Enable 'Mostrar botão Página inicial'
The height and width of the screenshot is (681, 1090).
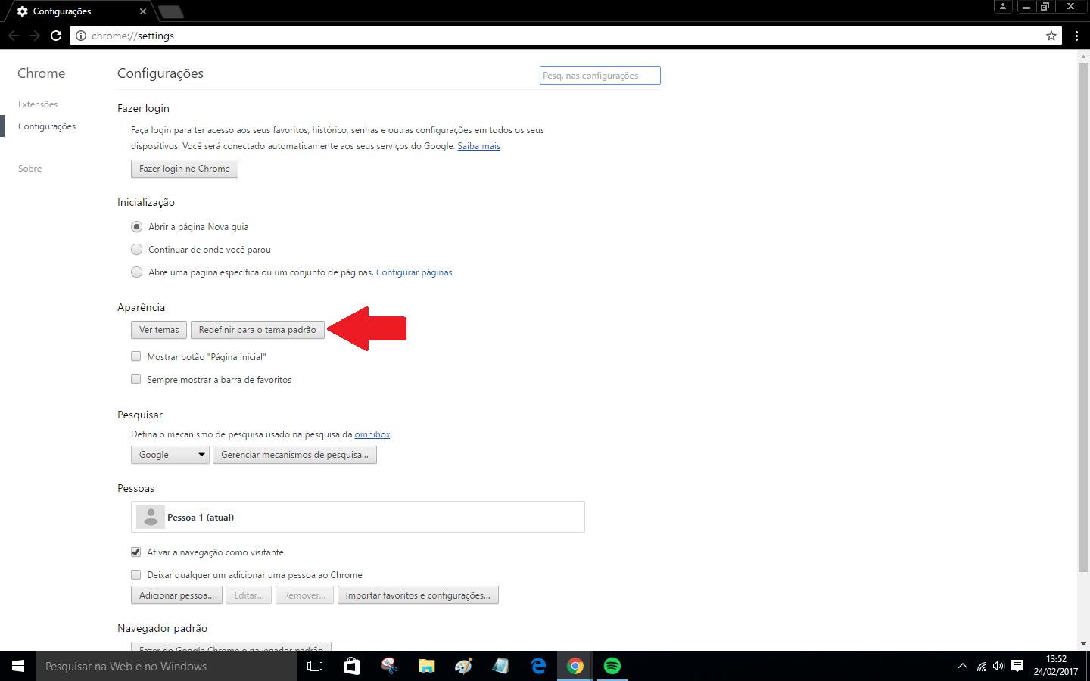[135, 356]
